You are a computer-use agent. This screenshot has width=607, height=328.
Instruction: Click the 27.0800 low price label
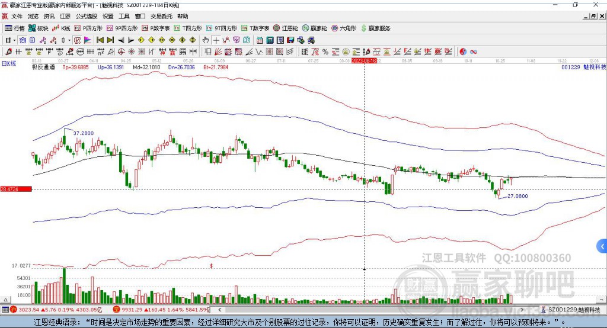(517, 196)
